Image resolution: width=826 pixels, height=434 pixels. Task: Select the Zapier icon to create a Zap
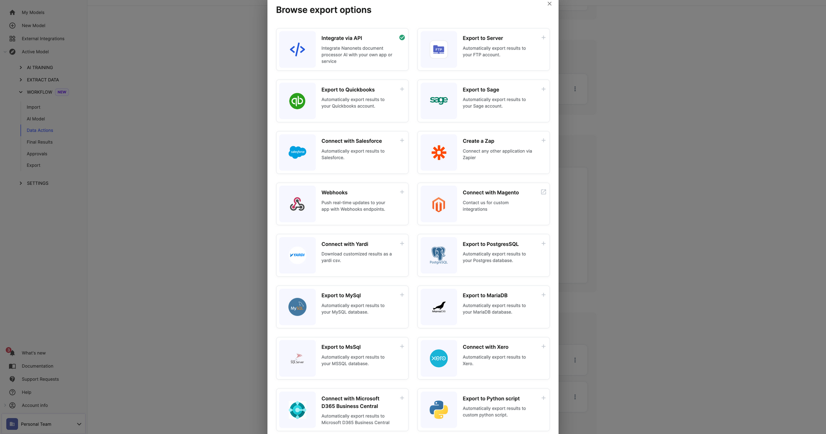(438, 152)
